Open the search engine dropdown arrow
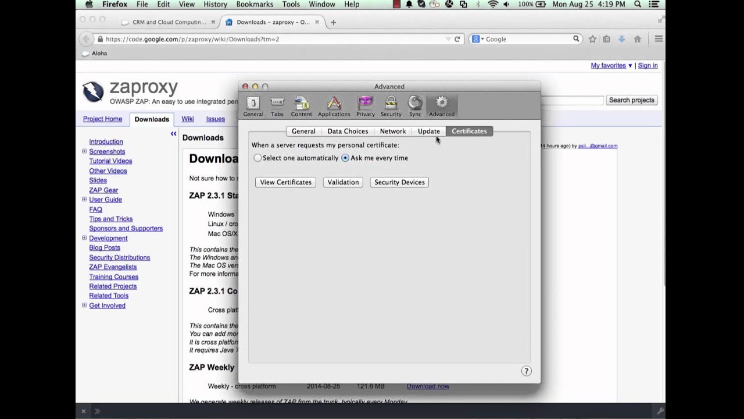 pyautogui.click(x=482, y=39)
